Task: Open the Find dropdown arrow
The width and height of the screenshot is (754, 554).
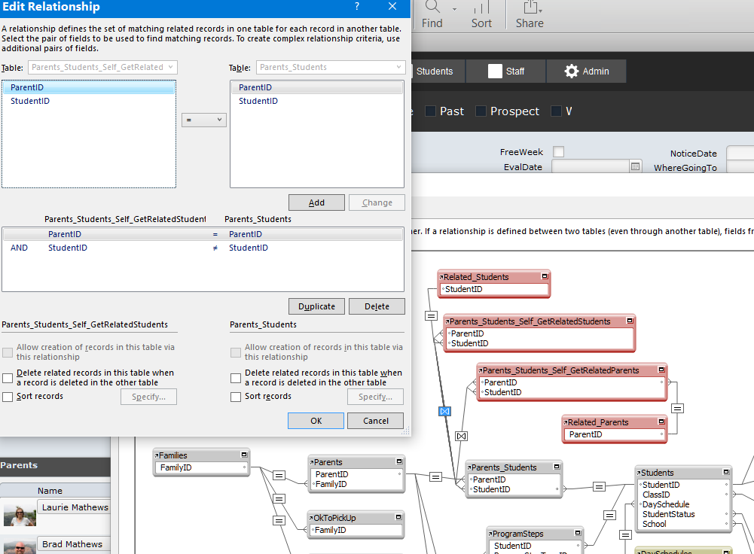Action: (454, 9)
